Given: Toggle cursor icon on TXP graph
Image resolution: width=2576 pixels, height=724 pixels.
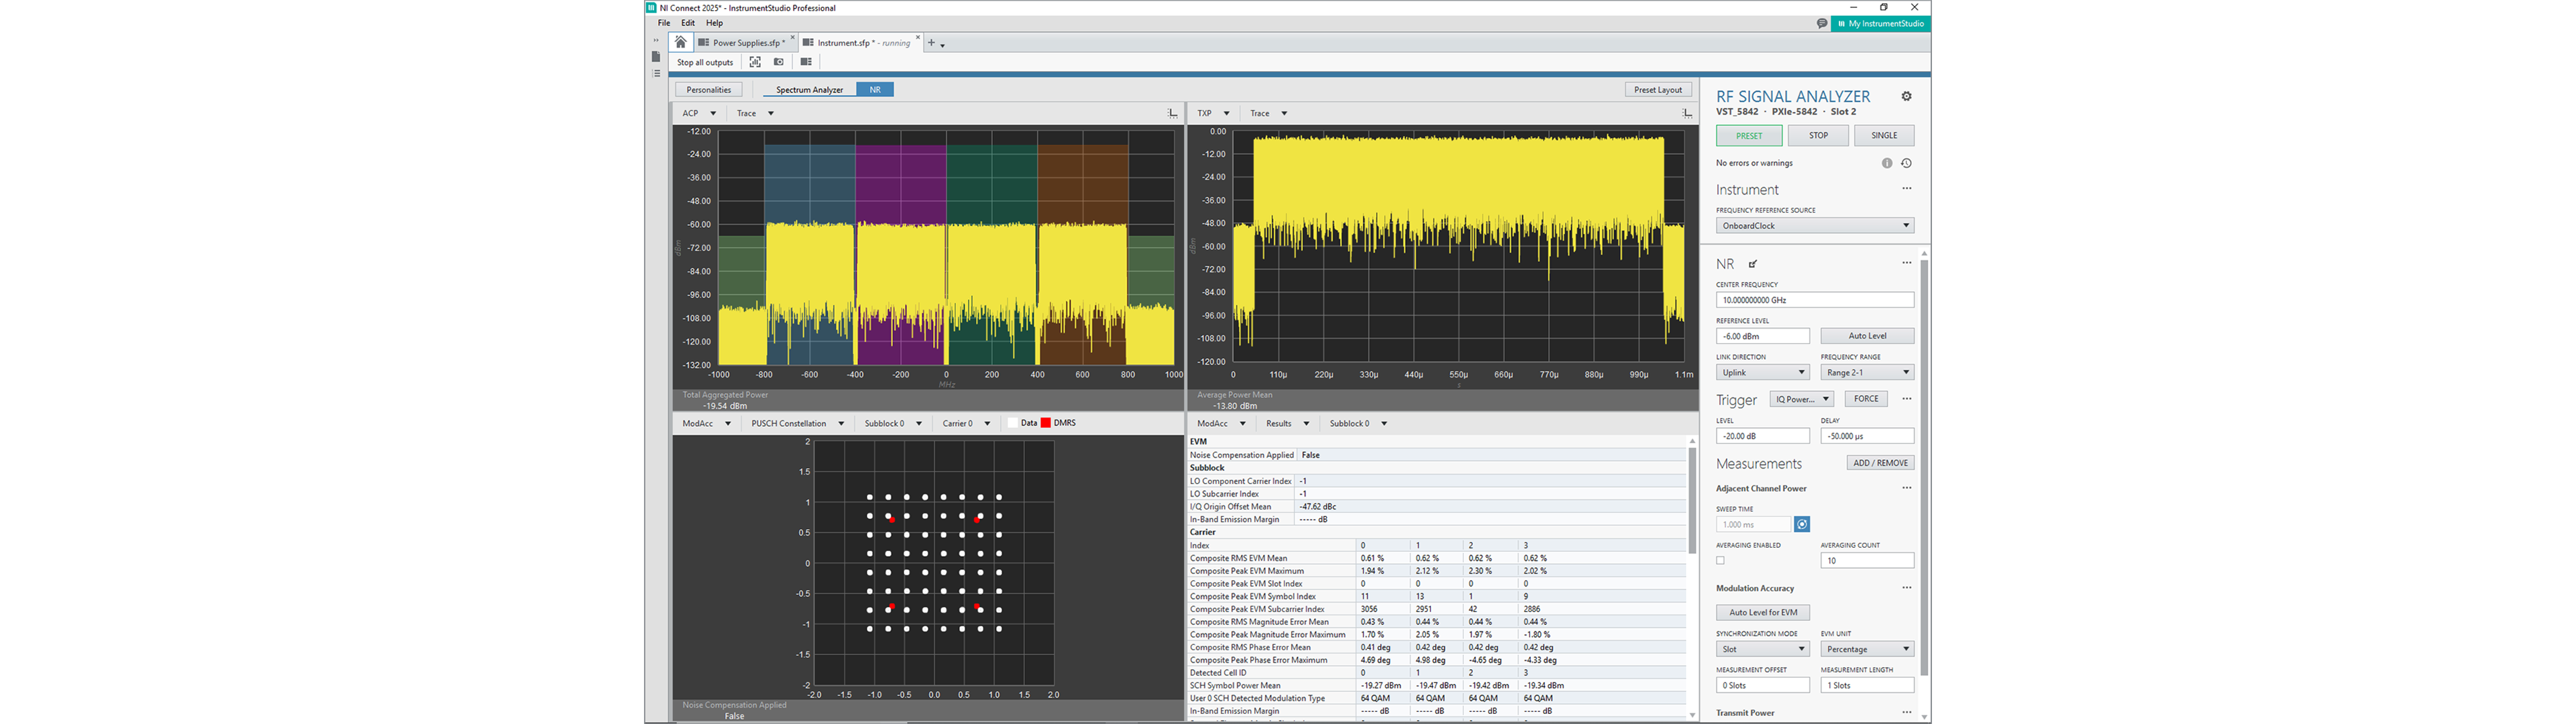Looking at the screenshot, I should 1687,113.
